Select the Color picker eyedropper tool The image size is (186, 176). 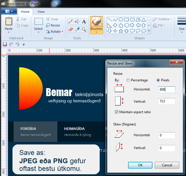[77, 29]
